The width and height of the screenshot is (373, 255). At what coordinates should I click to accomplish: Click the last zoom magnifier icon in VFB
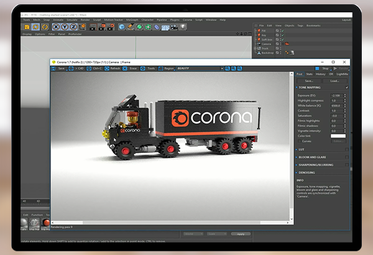(x=240, y=68)
